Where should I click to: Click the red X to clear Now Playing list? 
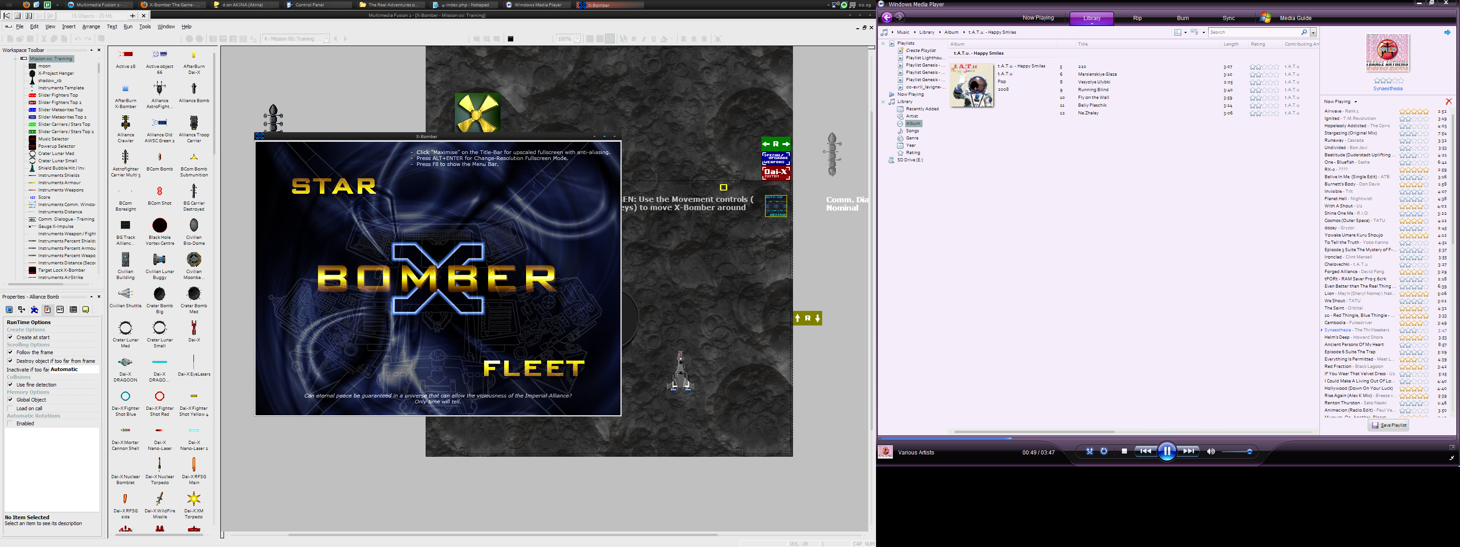(x=1449, y=102)
